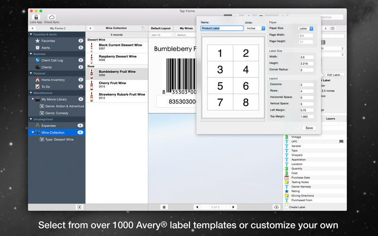Screen dimensions: 378x236
Task: Switch to the Default Layout tab
Action: (x=161, y=28)
